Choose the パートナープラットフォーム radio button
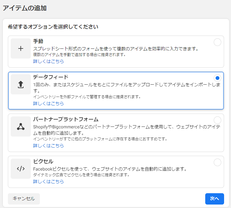 click(x=217, y=120)
